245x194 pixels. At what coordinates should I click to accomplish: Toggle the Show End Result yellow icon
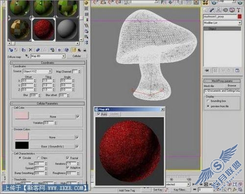(74, 50)
